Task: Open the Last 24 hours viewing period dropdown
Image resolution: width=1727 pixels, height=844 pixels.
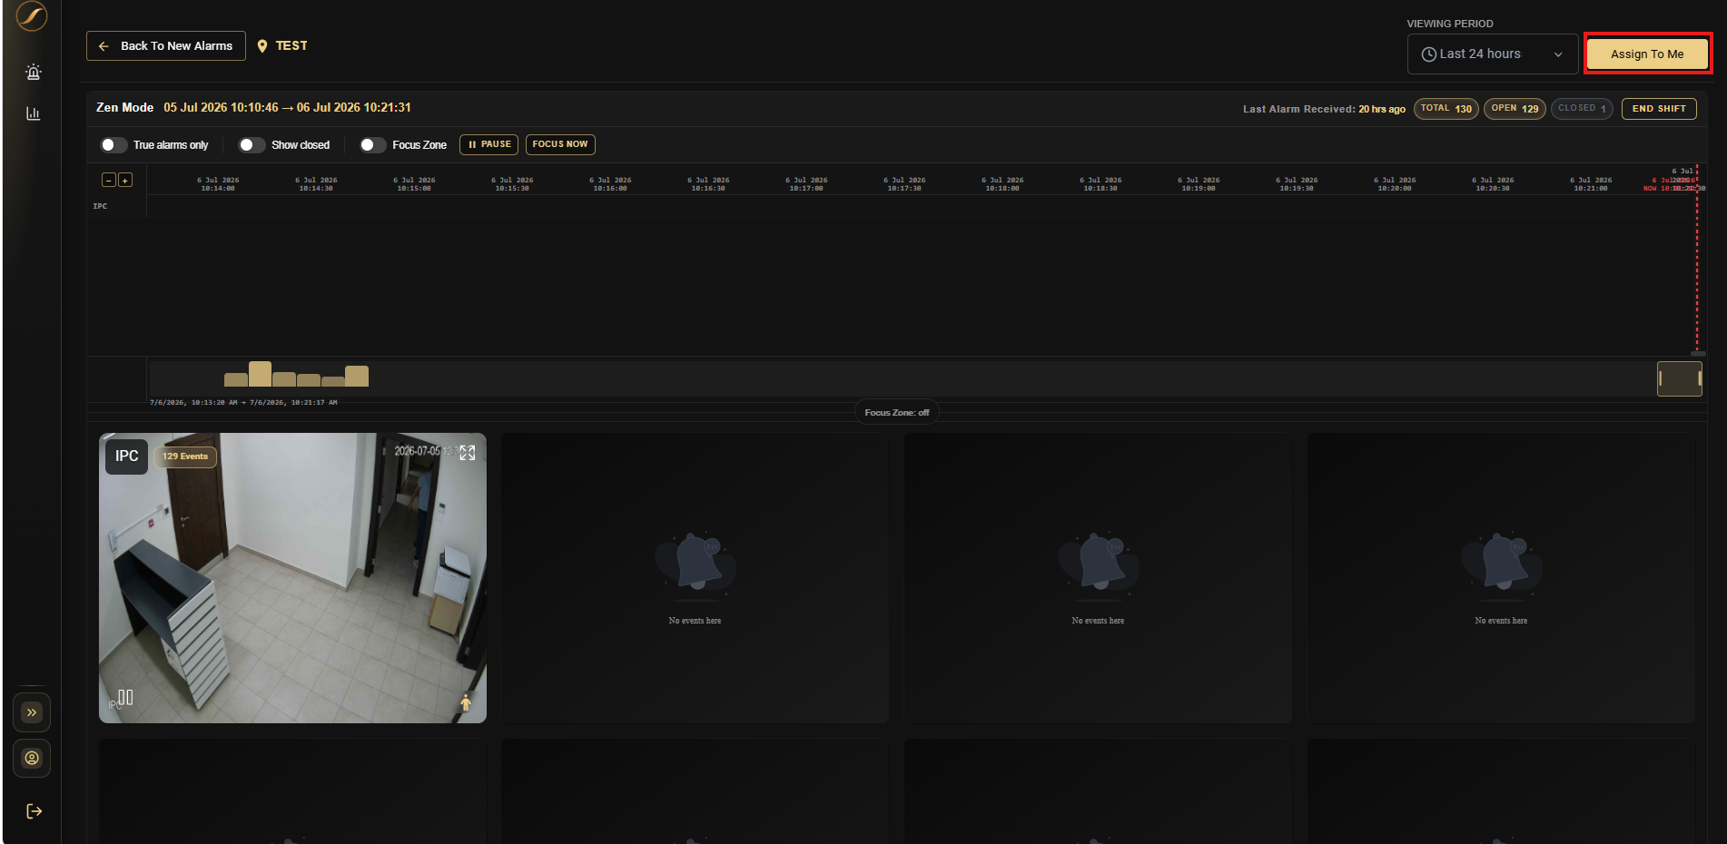Action: pyautogui.click(x=1493, y=54)
